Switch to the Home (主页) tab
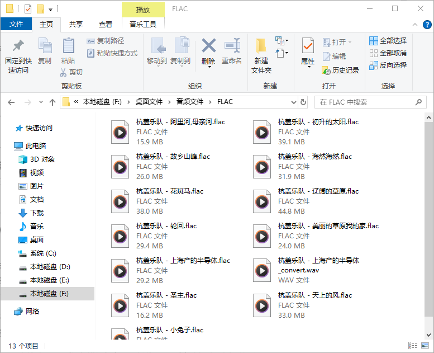 coord(46,25)
